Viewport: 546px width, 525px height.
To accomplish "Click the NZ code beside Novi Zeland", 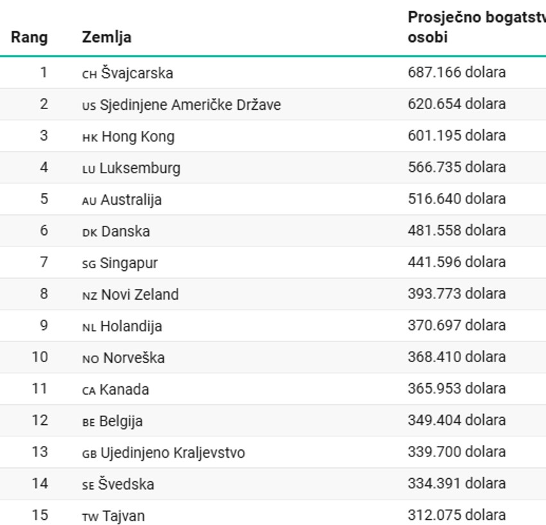I will point(90,295).
